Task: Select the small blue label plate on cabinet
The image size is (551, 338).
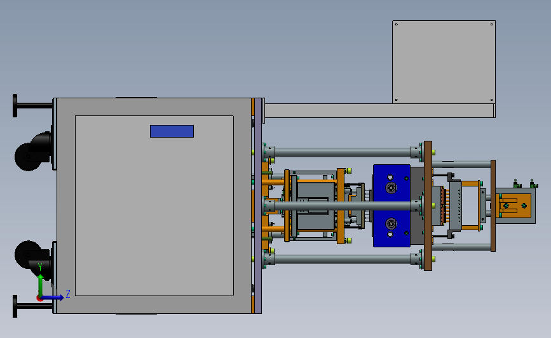Action: point(172,131)
